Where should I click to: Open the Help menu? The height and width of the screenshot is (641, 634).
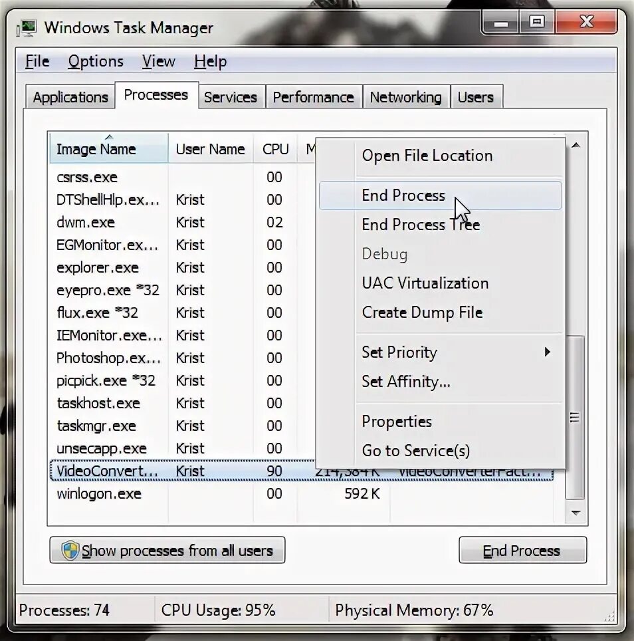(x=211, y=61)
